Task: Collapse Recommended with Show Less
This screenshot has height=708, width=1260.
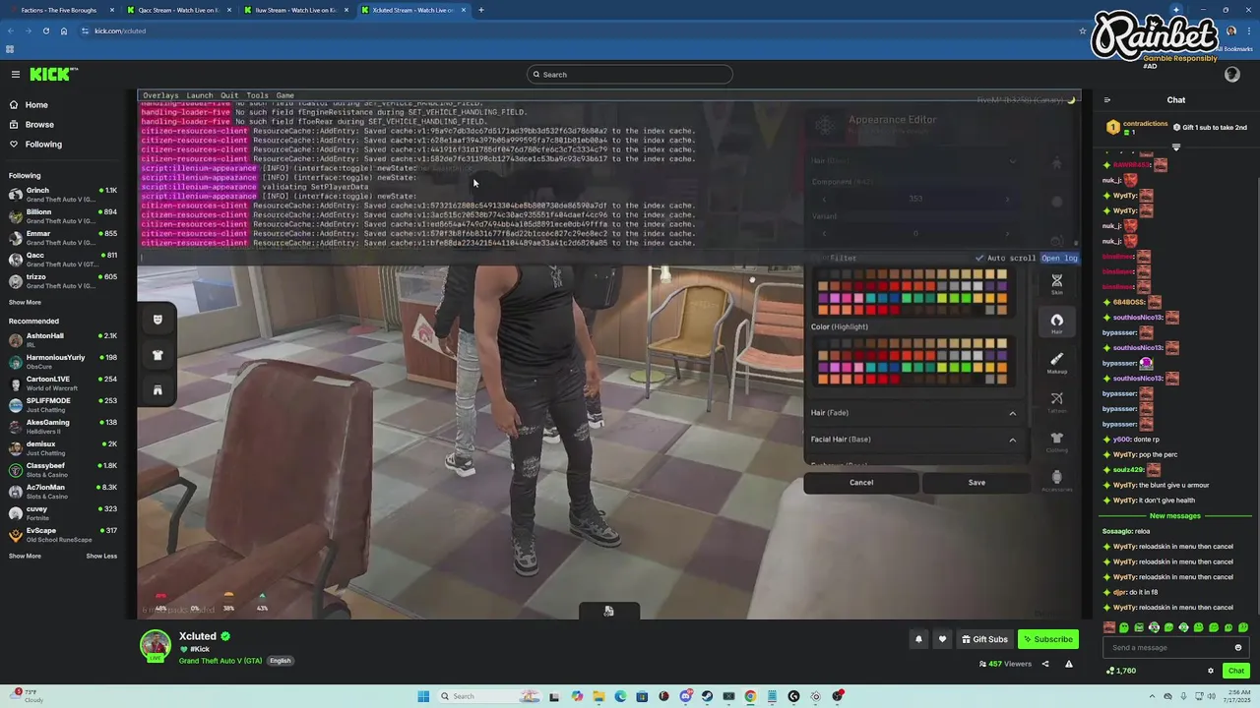Action: 101,557
